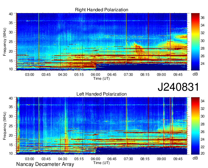Click the 'dB' label under the Left Handed colorbar
This screenshot has height=168, width=208.
(x=195, y=158)
